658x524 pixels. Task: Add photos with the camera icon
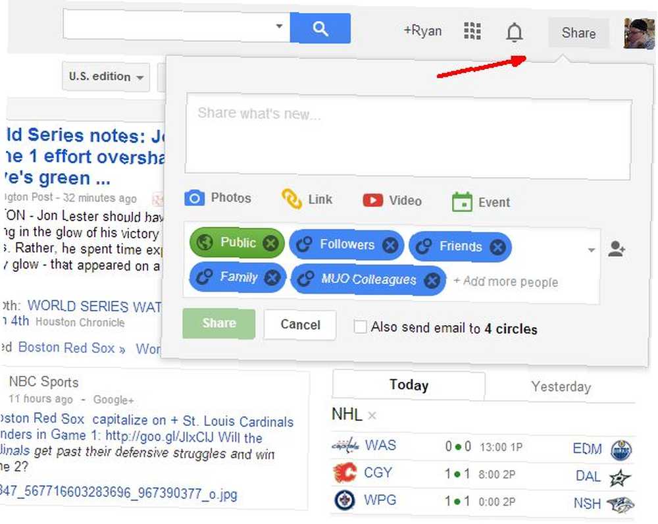tap(195, 197)
